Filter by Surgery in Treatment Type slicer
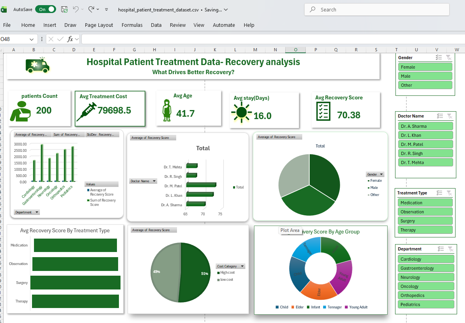 (x=425, y=221)
